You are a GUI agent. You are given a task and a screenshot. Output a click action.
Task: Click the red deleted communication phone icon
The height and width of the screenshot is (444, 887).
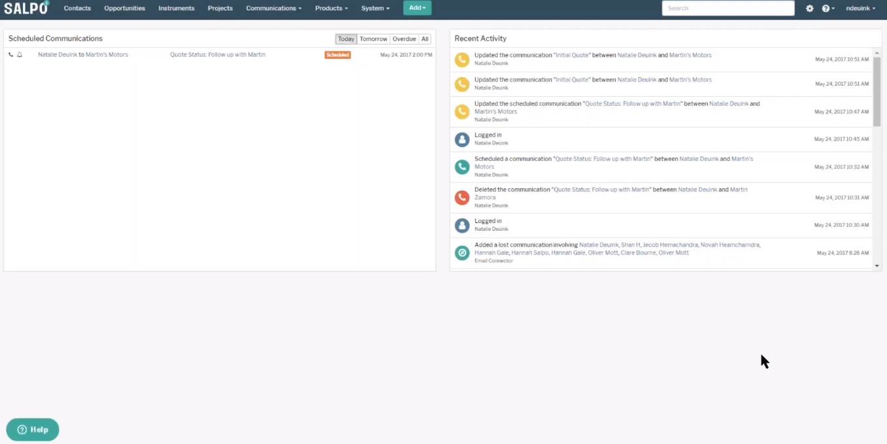(x=462, y=197)
